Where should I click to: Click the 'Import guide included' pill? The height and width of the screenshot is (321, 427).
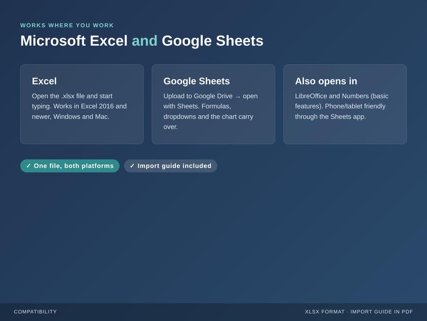(170, 166)
